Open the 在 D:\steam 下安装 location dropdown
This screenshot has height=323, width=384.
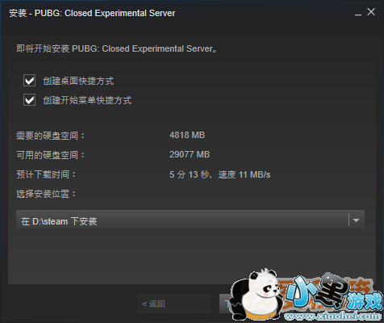click(190, 220)
